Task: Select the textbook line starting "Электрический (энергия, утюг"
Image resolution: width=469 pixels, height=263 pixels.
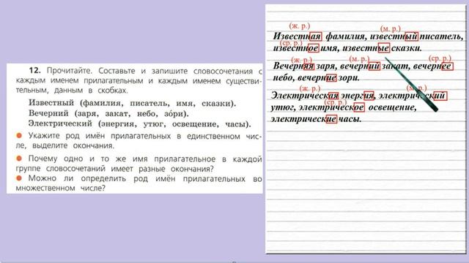Action: (139, 124)
